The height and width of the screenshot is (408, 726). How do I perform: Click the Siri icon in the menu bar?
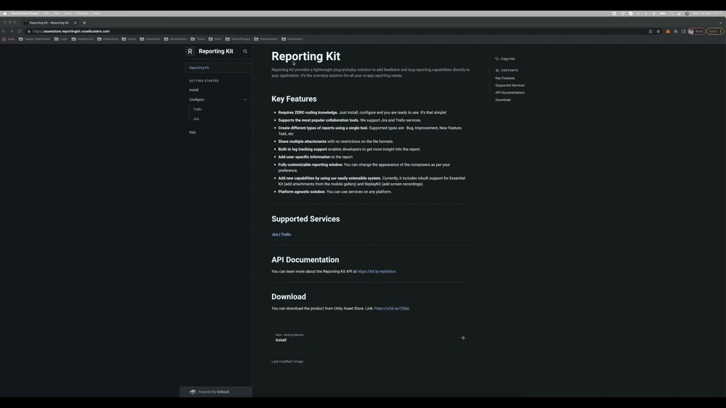687,14
